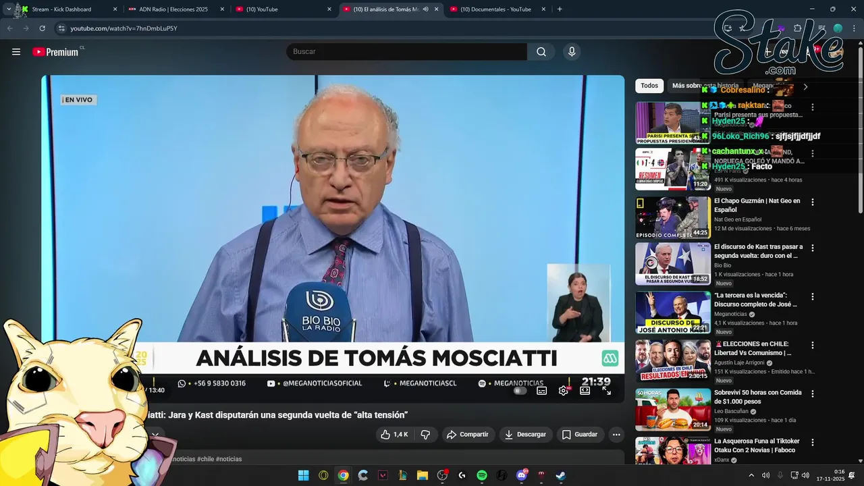Screen dimensions: 864x486
Task: Open League of Legends from the taskbar
Action: [402, 475]
